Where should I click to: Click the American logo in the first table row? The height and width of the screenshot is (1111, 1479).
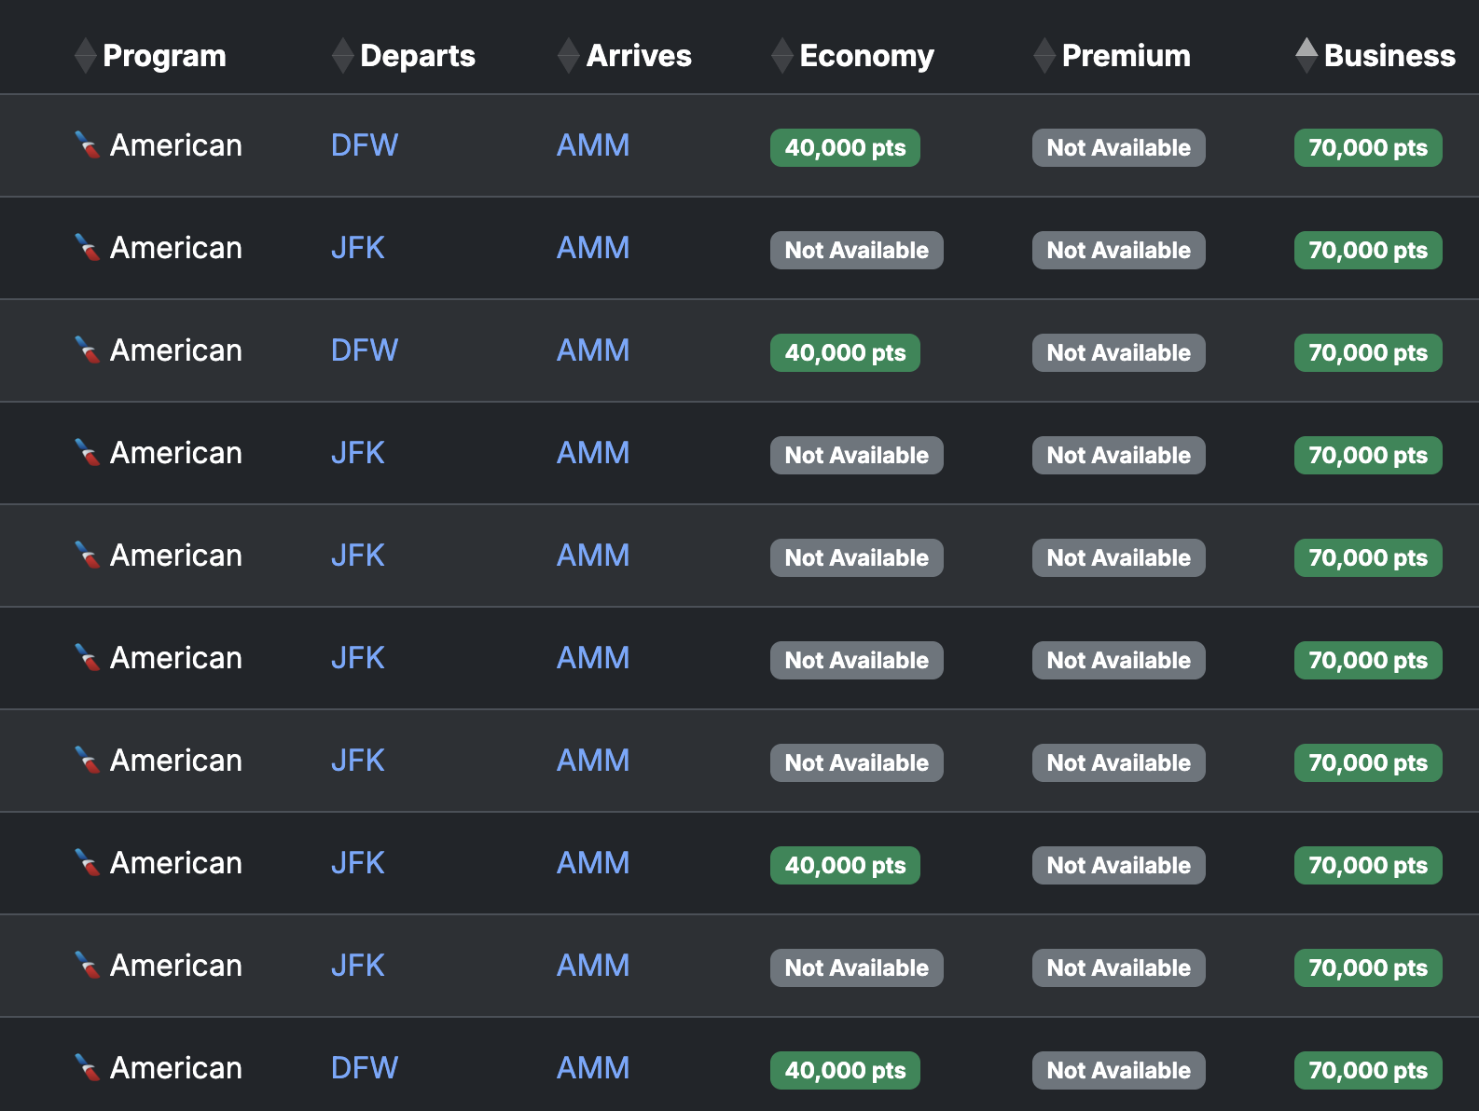pos(88,145)
